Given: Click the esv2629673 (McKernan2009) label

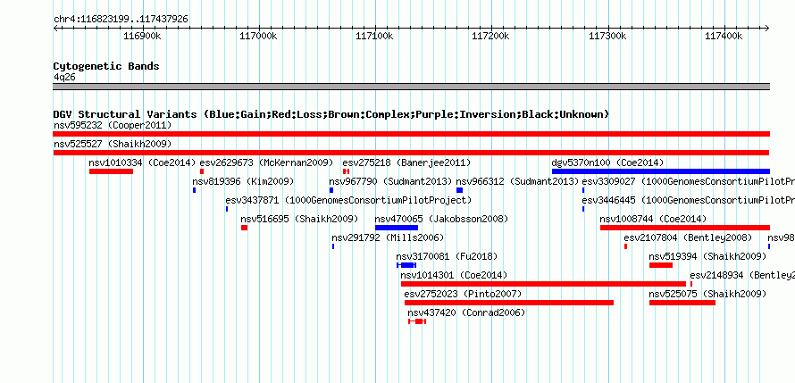Looking at the screenshot, I should (x=267, y=162).
